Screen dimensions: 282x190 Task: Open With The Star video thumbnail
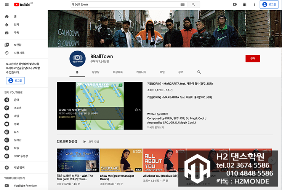coord(78,160)
